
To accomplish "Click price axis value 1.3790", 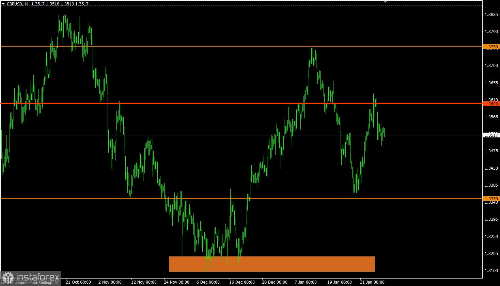I will 491,32.
